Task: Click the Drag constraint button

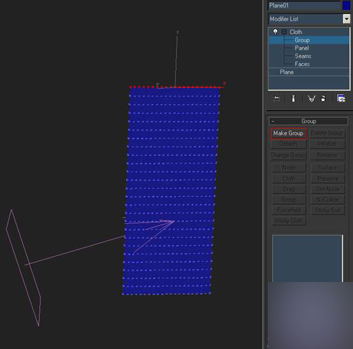Action: [289, 189]
